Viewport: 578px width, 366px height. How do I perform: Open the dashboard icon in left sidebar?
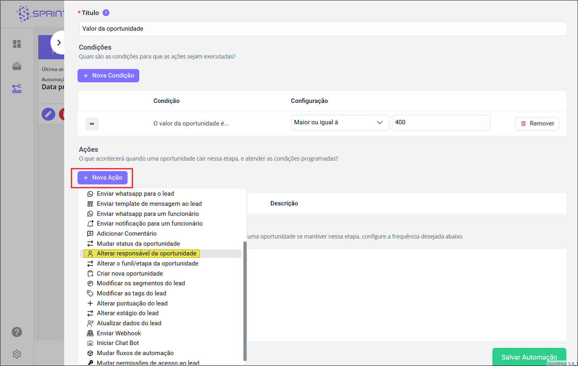pyautogui.click(x=17, y=44)
